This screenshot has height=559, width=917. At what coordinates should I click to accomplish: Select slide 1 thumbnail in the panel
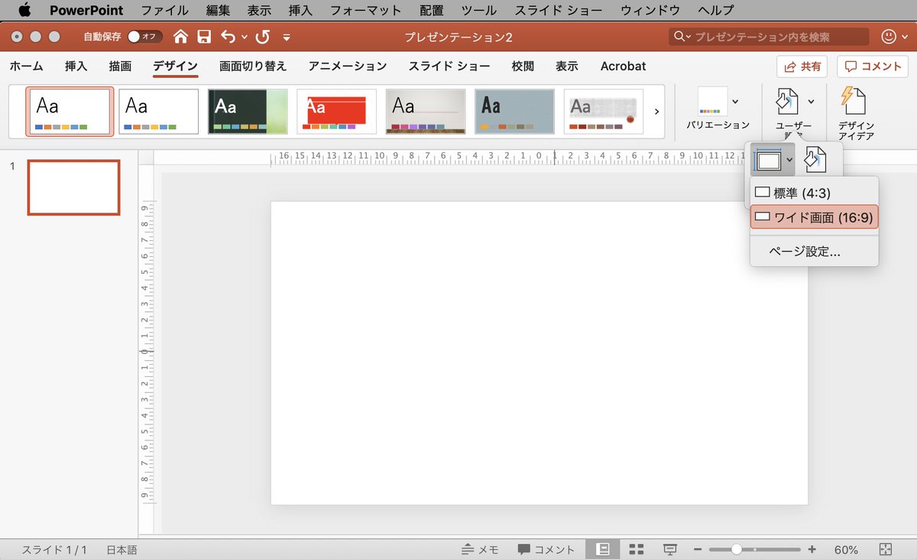click(x=73, y=187)
